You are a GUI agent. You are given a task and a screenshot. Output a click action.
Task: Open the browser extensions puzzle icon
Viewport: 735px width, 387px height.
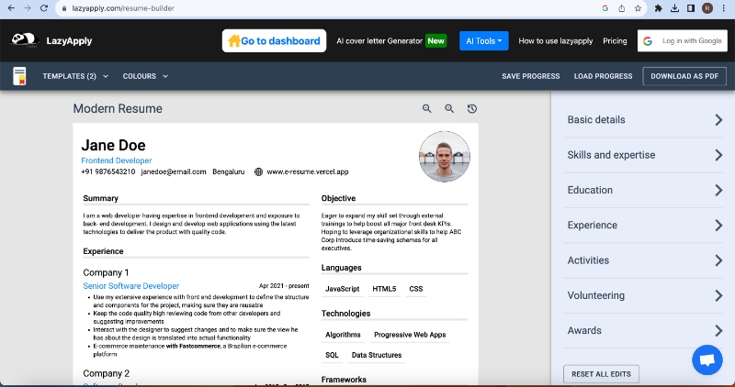[x=658, y=8]
